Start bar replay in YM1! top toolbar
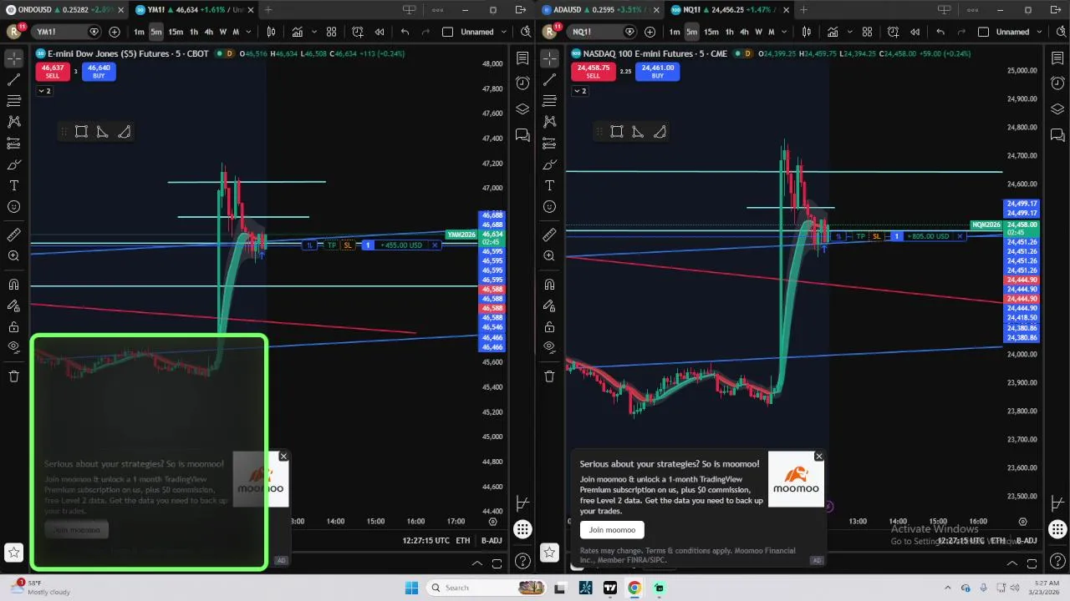Screen dimensions: 1070x601 tap(380, 32)
